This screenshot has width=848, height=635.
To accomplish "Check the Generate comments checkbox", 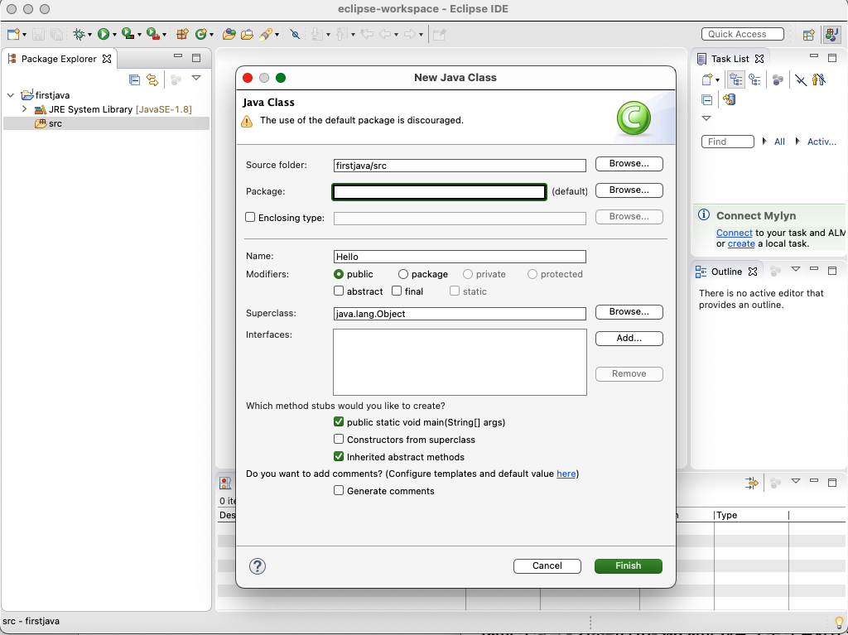I will [x=339, y=491].
